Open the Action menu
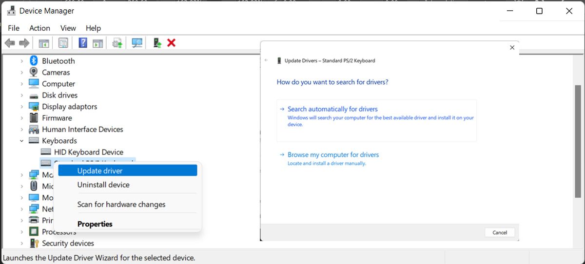Screen dimensions: 585x264 pyautogui.click(x=39, y=28)
